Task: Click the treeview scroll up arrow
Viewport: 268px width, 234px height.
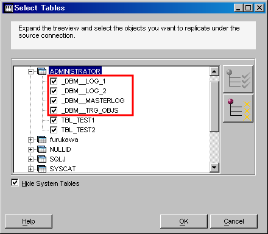Action: click(x=214, y=71)
